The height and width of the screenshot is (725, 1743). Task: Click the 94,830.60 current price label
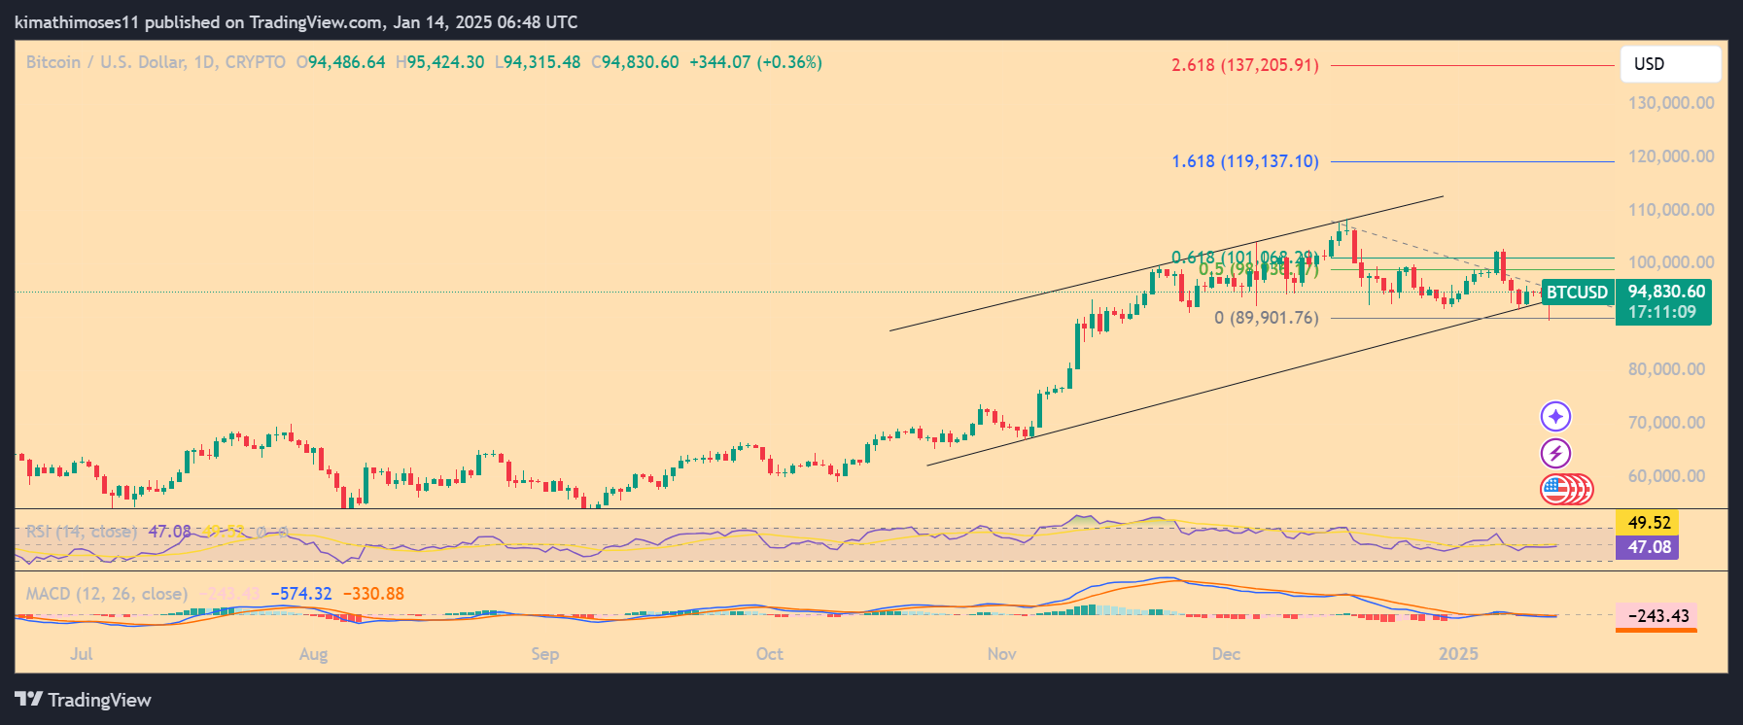pos(1666,292)
